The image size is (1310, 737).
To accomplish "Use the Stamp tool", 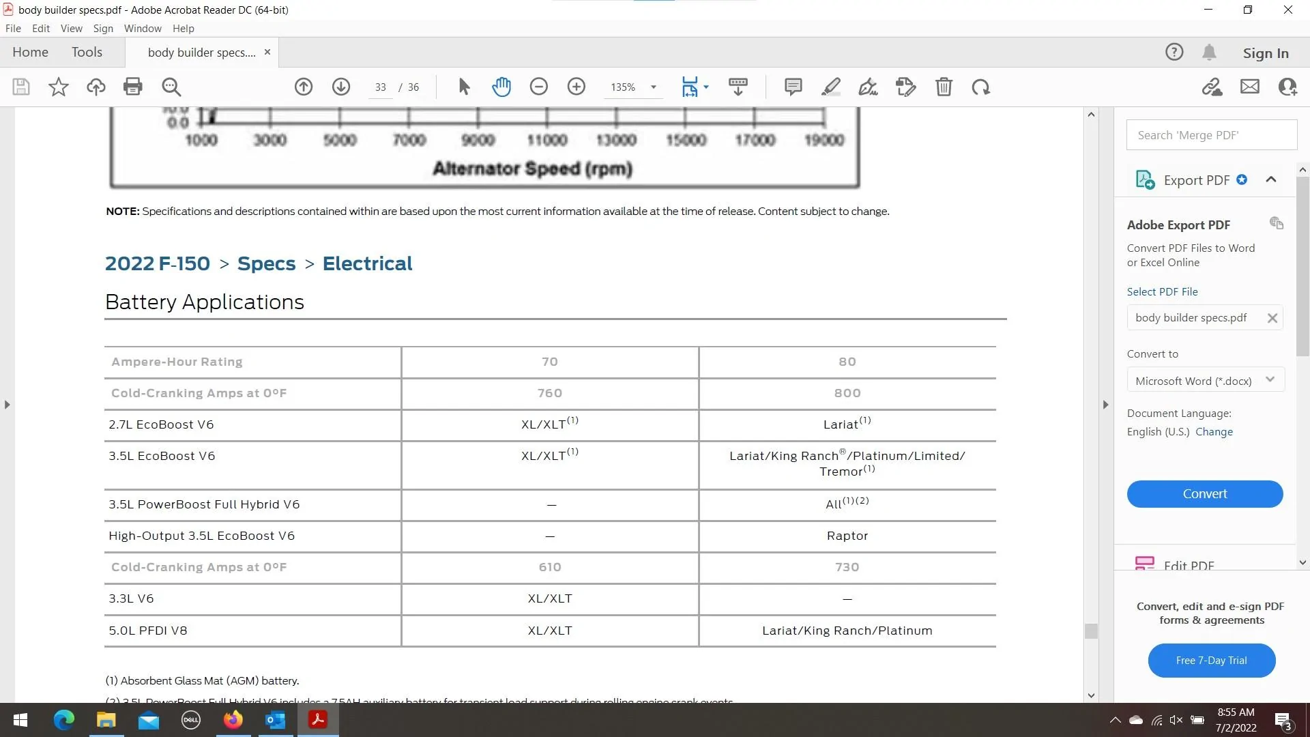I will (905, 87).
